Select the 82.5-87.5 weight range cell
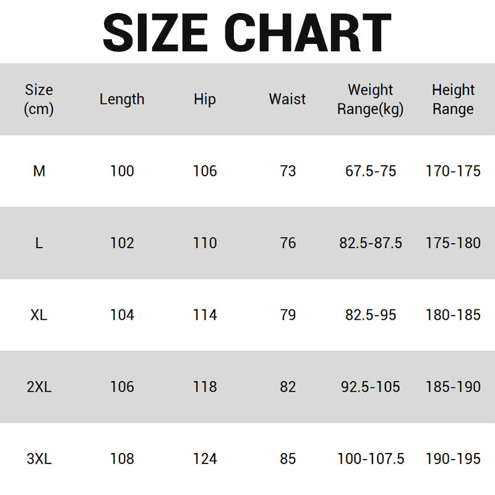Screen dimensions: 495x495 [x=370, y=243]
